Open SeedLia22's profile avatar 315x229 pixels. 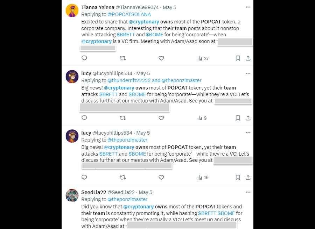click(72, 195)
